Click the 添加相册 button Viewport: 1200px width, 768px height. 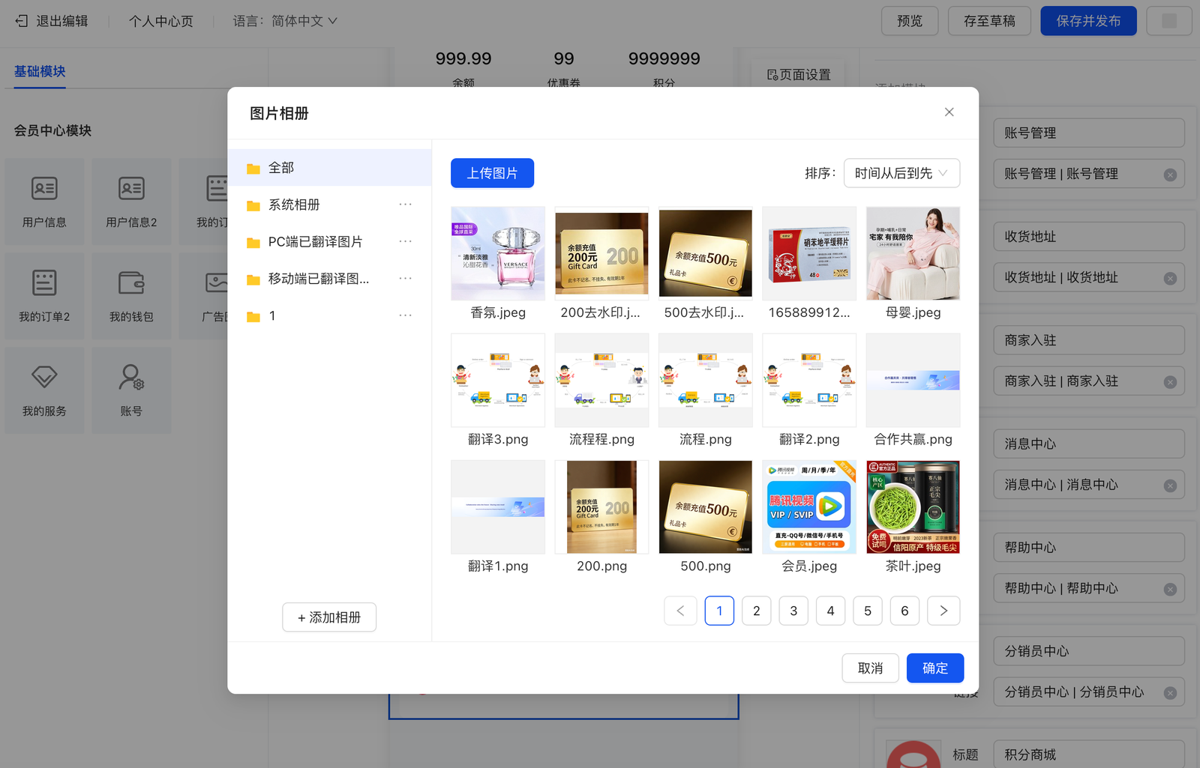[x=329, y=617]
